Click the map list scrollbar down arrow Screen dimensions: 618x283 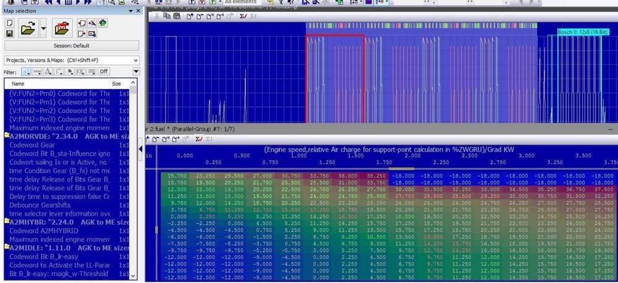(x=133, y=276)
